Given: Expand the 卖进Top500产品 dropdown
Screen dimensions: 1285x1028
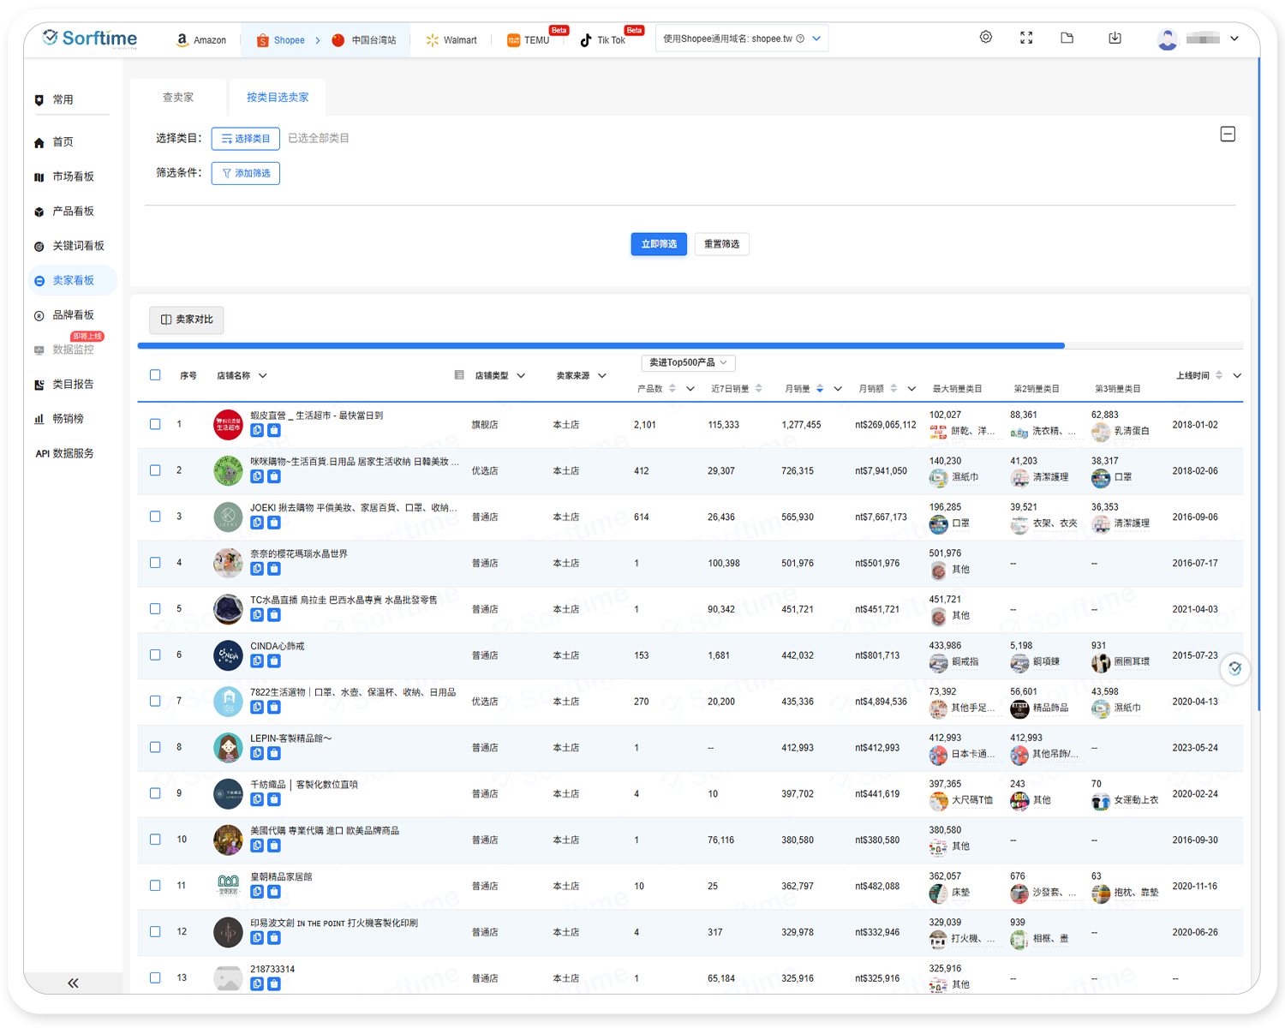Looking at the screenshot, I should tap(688, 362).
